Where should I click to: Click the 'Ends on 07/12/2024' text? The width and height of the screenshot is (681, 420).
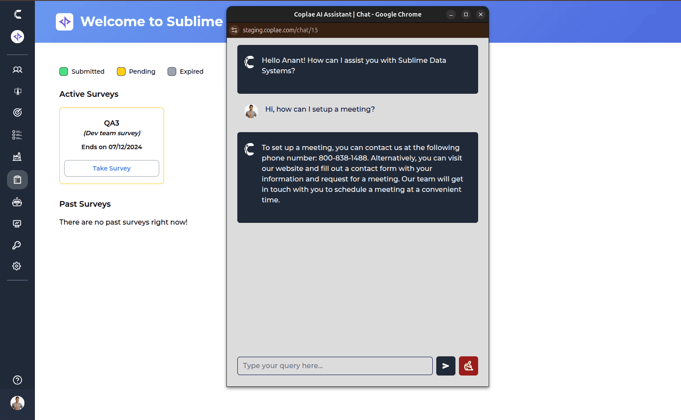(112, 147)
